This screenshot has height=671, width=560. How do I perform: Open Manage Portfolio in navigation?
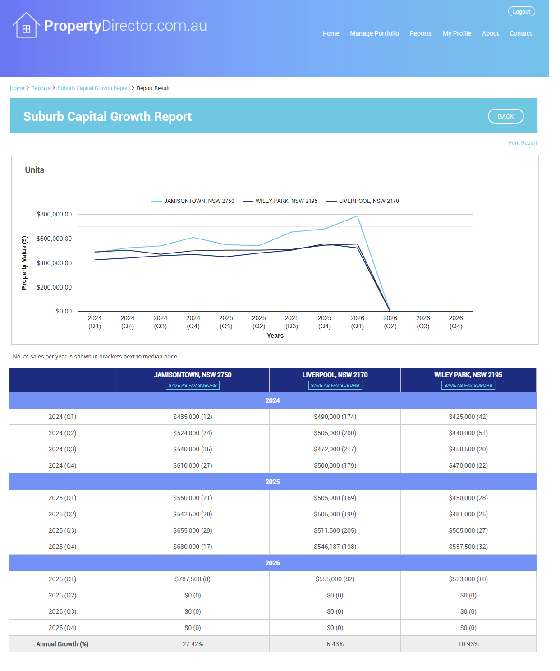tap(374, 33)
